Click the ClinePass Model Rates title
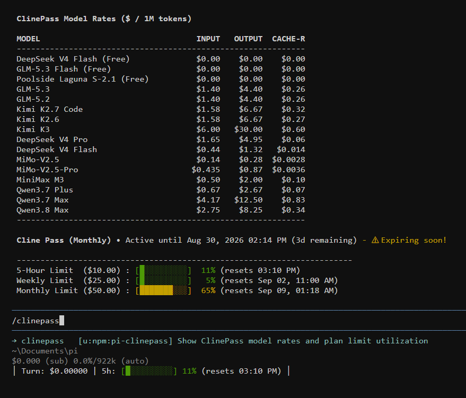Screen dimensions: 466x398 (104, 19)
